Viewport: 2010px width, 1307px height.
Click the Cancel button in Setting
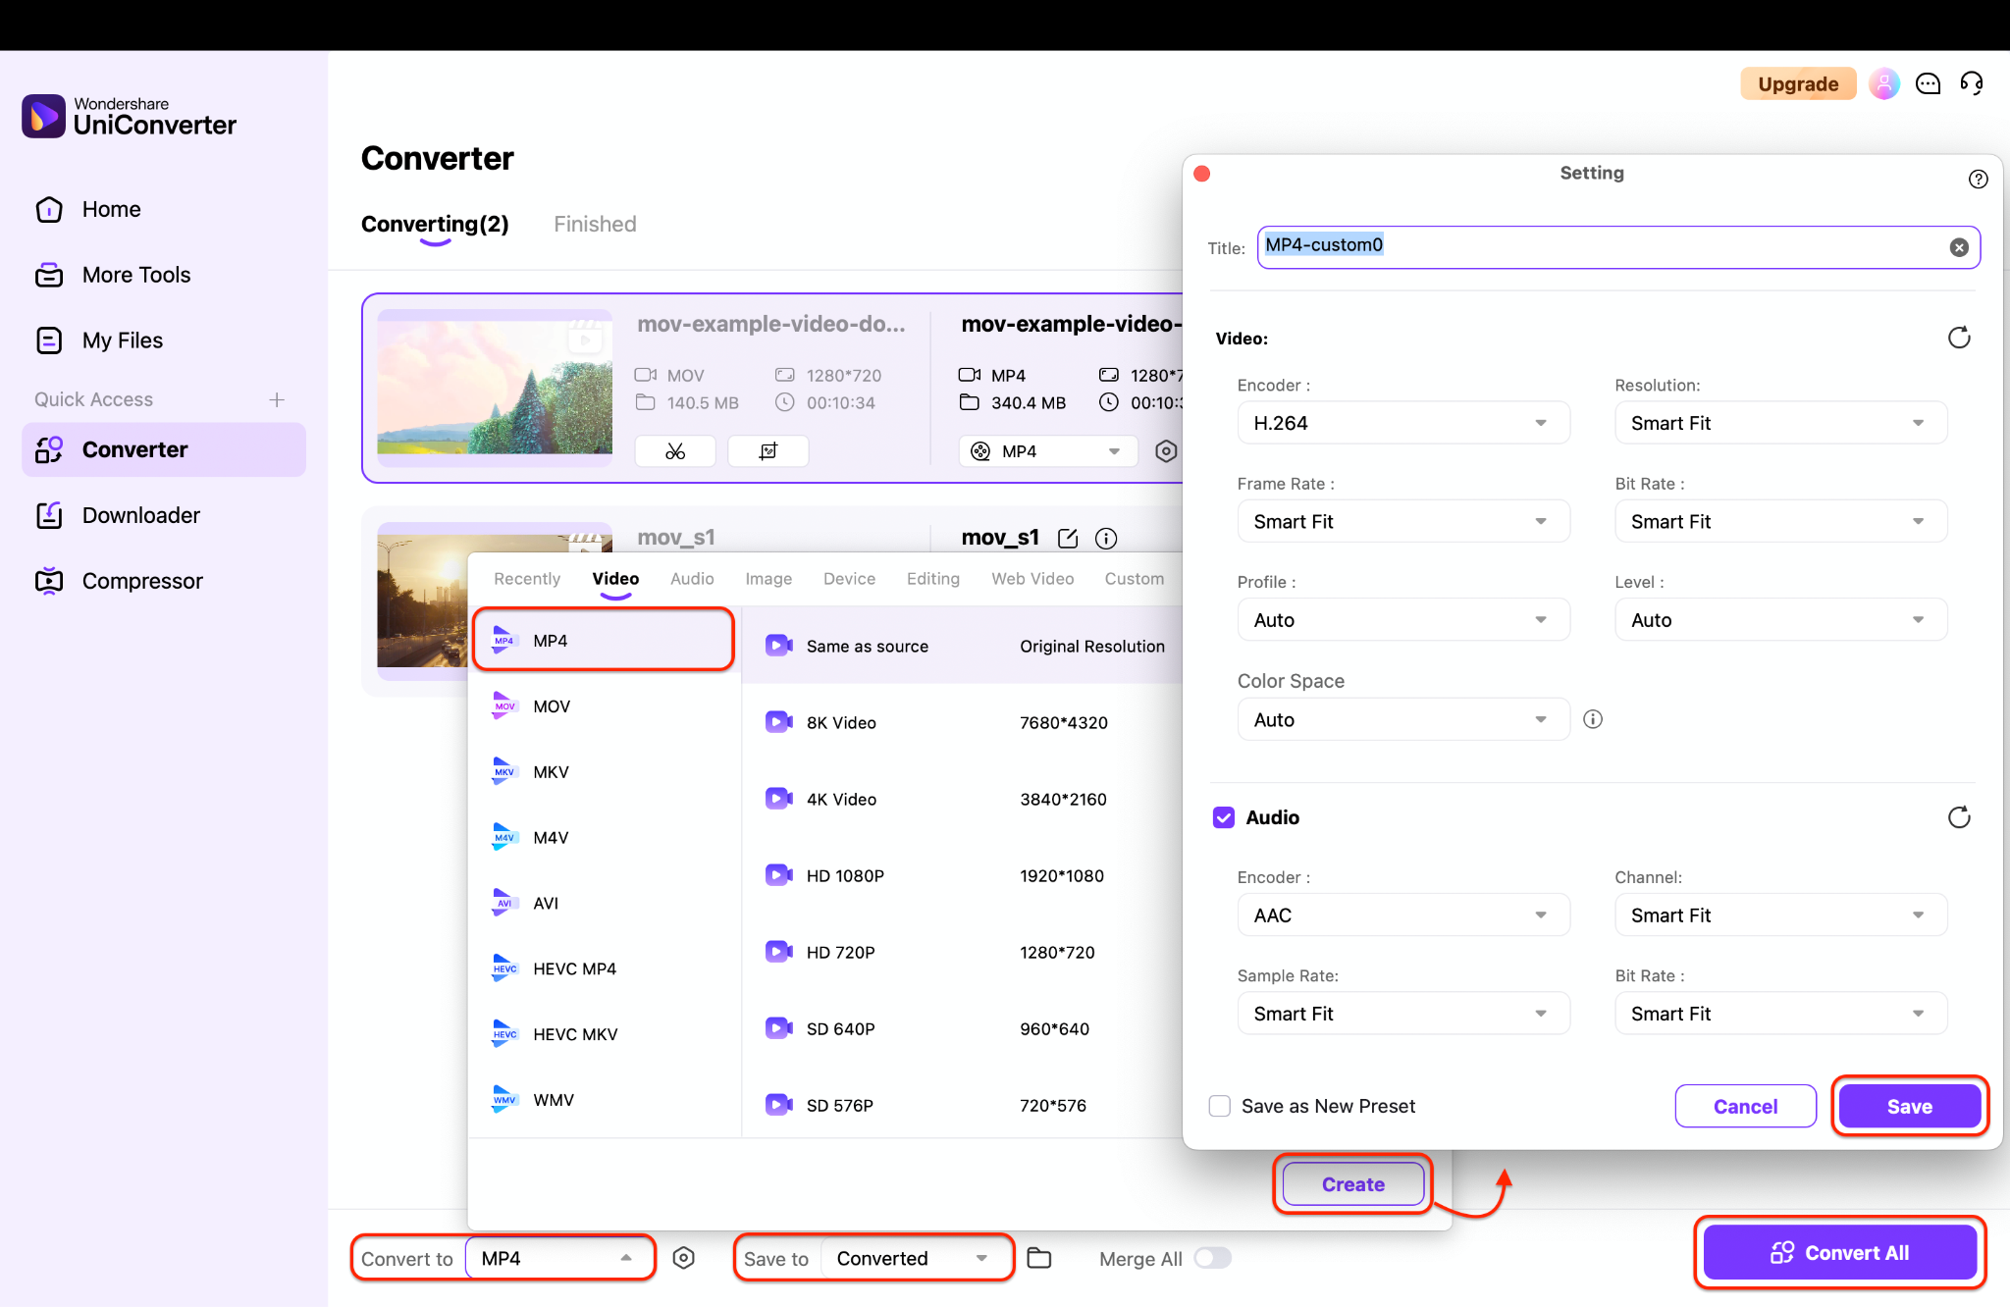coord(1745,1106)
